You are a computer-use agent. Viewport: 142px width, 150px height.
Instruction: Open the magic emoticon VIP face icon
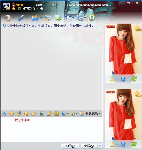point(19,114)
